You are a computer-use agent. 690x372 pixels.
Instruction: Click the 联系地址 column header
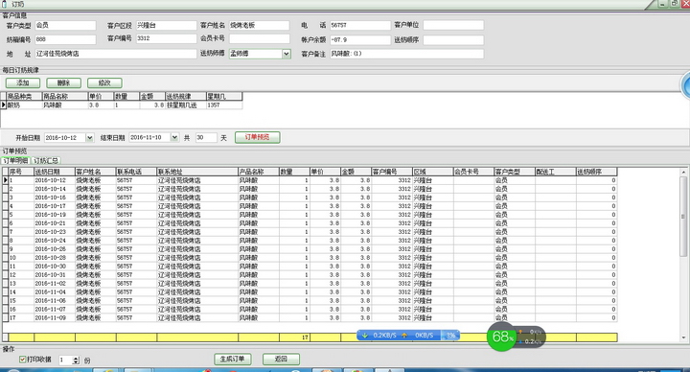pyautogui.click(x=197, y=172)
